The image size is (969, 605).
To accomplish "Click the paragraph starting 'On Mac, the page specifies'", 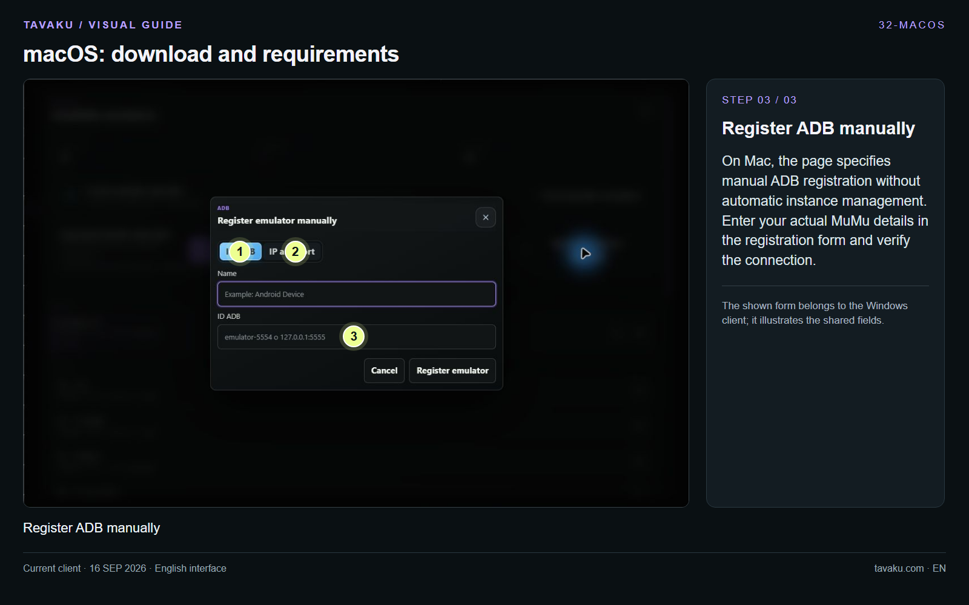I will click(x=825, y=211).
